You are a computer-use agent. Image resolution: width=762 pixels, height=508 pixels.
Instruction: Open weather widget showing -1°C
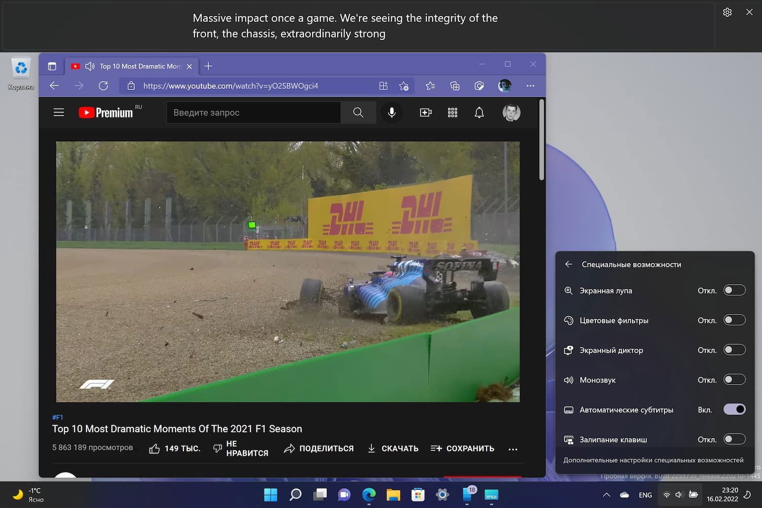click(28, 495)
